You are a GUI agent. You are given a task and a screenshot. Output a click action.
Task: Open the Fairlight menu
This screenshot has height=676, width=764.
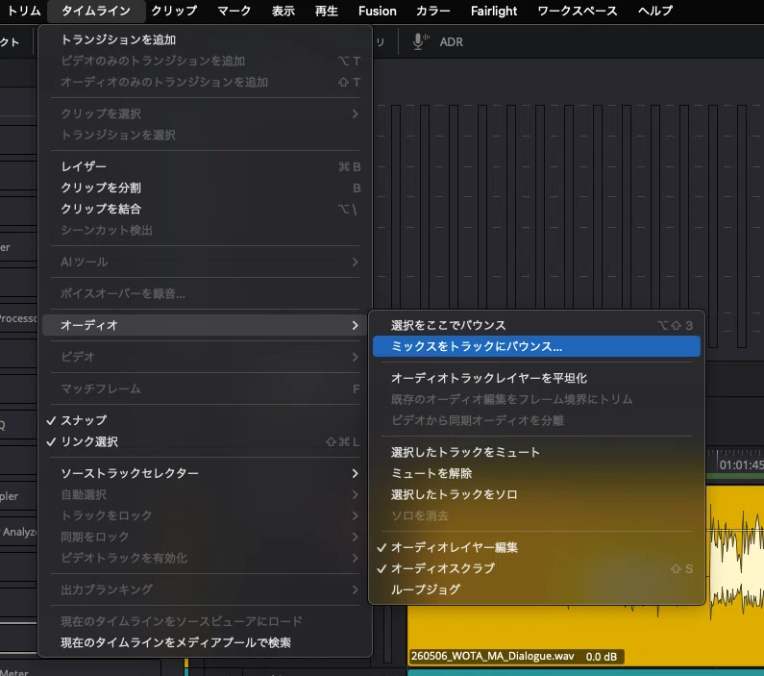[494, 11]
